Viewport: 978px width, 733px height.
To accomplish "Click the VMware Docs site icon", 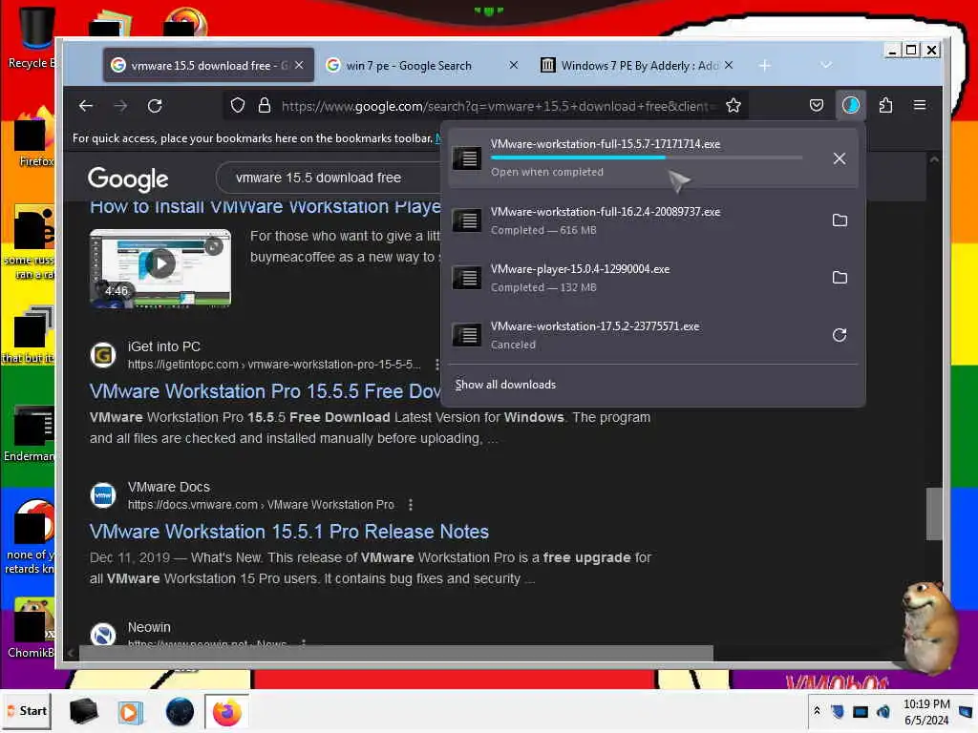I will pos(103,495).
